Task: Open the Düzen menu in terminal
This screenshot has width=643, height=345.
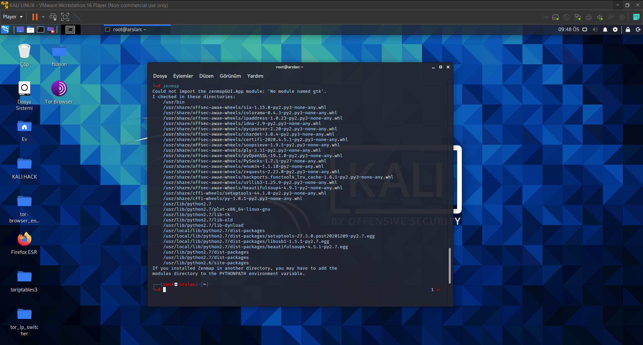Action: 206,76
